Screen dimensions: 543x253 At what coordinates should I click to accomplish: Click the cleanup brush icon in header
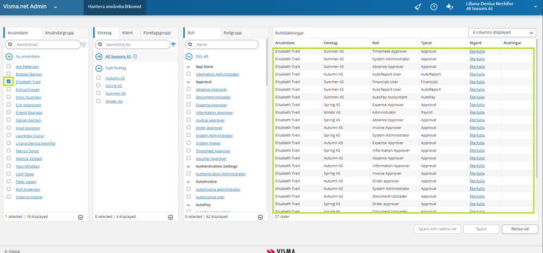tap(418, 7)
